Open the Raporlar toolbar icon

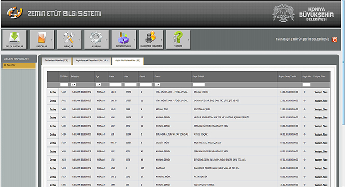[x=42, y=39]
